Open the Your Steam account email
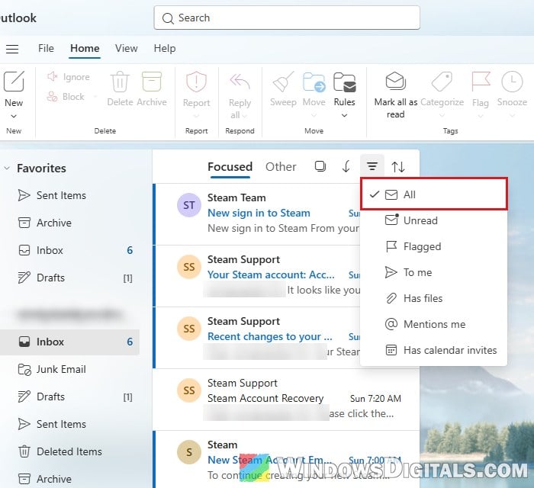534x488 pixels. coord(256,276)
